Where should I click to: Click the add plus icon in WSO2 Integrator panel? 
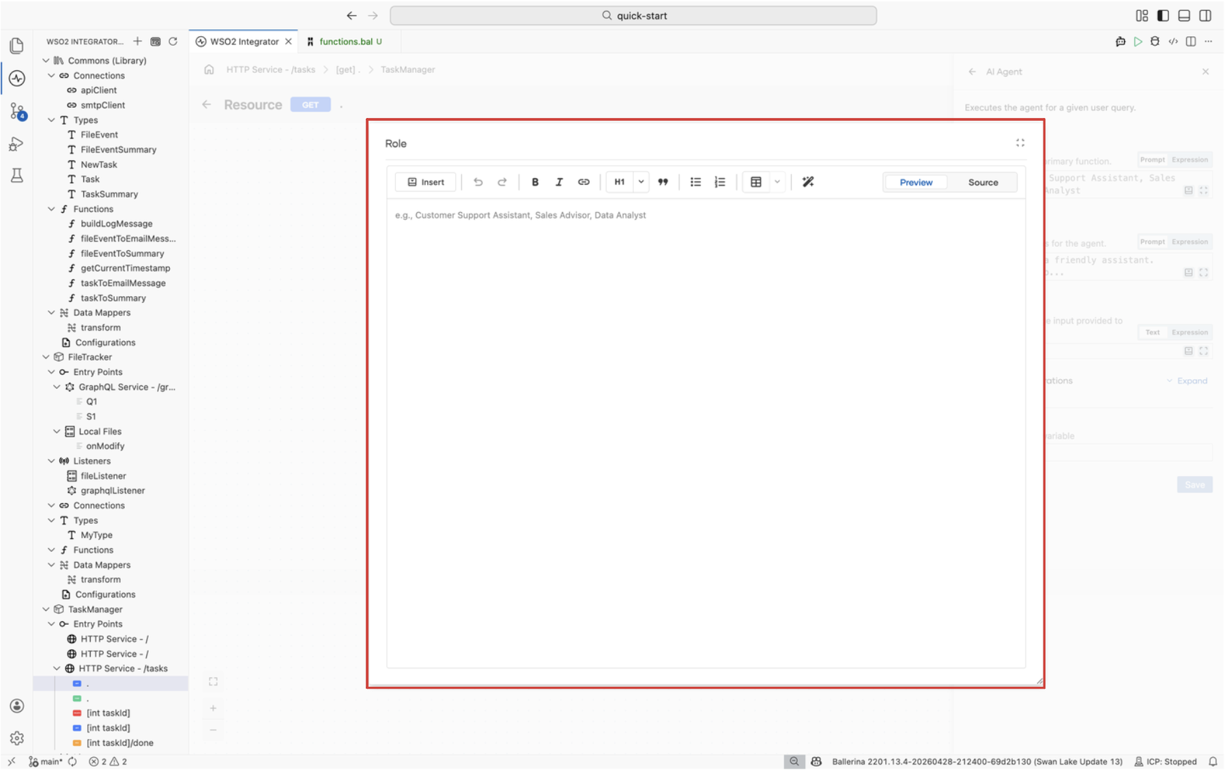(x=137, y=42)
